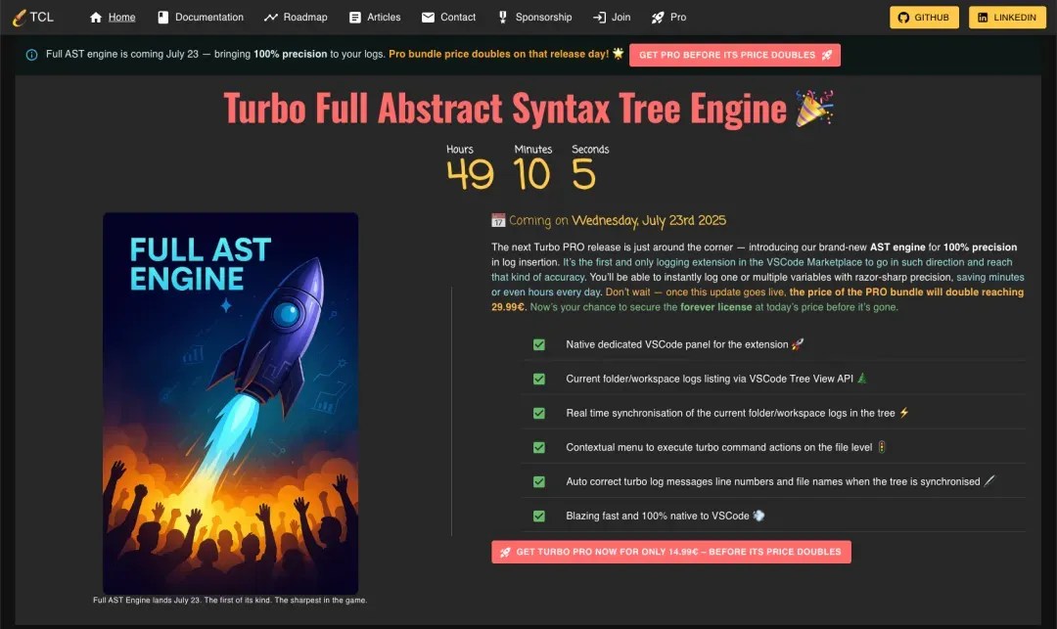The image size is (1057, 629).
Task: Click the Seconds countdown value
Action: pyautogui.click(x=583, y=174)
